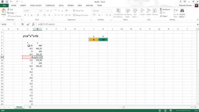Screen dimensions: 199x112
Task: Open Conditional Formatting
Action: pos(118,13)
